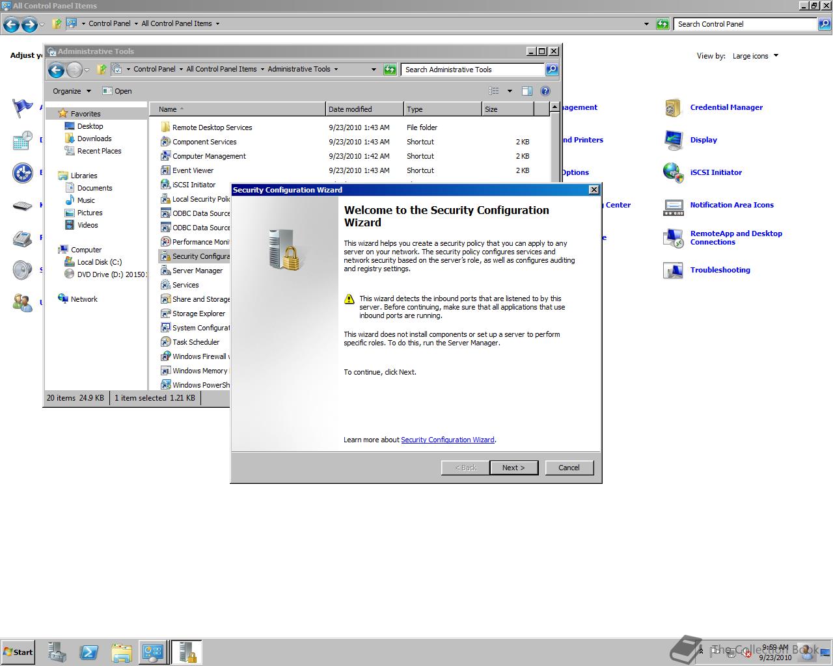Expand the view options dropdown arrow
The height and width of the screenshot is (666, 833).
(510, 91)
